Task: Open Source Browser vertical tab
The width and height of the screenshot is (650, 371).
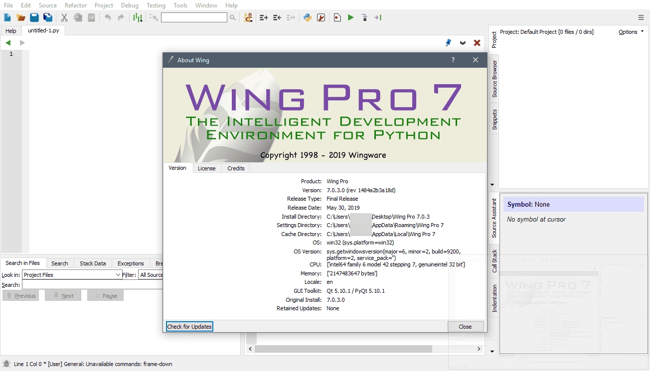Action: pos(494,79)
